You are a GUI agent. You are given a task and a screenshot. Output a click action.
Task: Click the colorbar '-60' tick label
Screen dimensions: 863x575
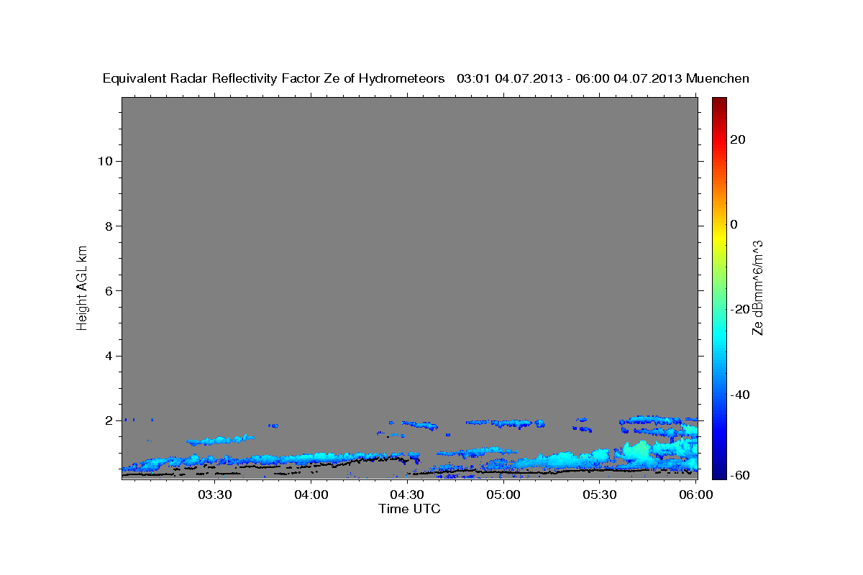click(x=739, y=475)
